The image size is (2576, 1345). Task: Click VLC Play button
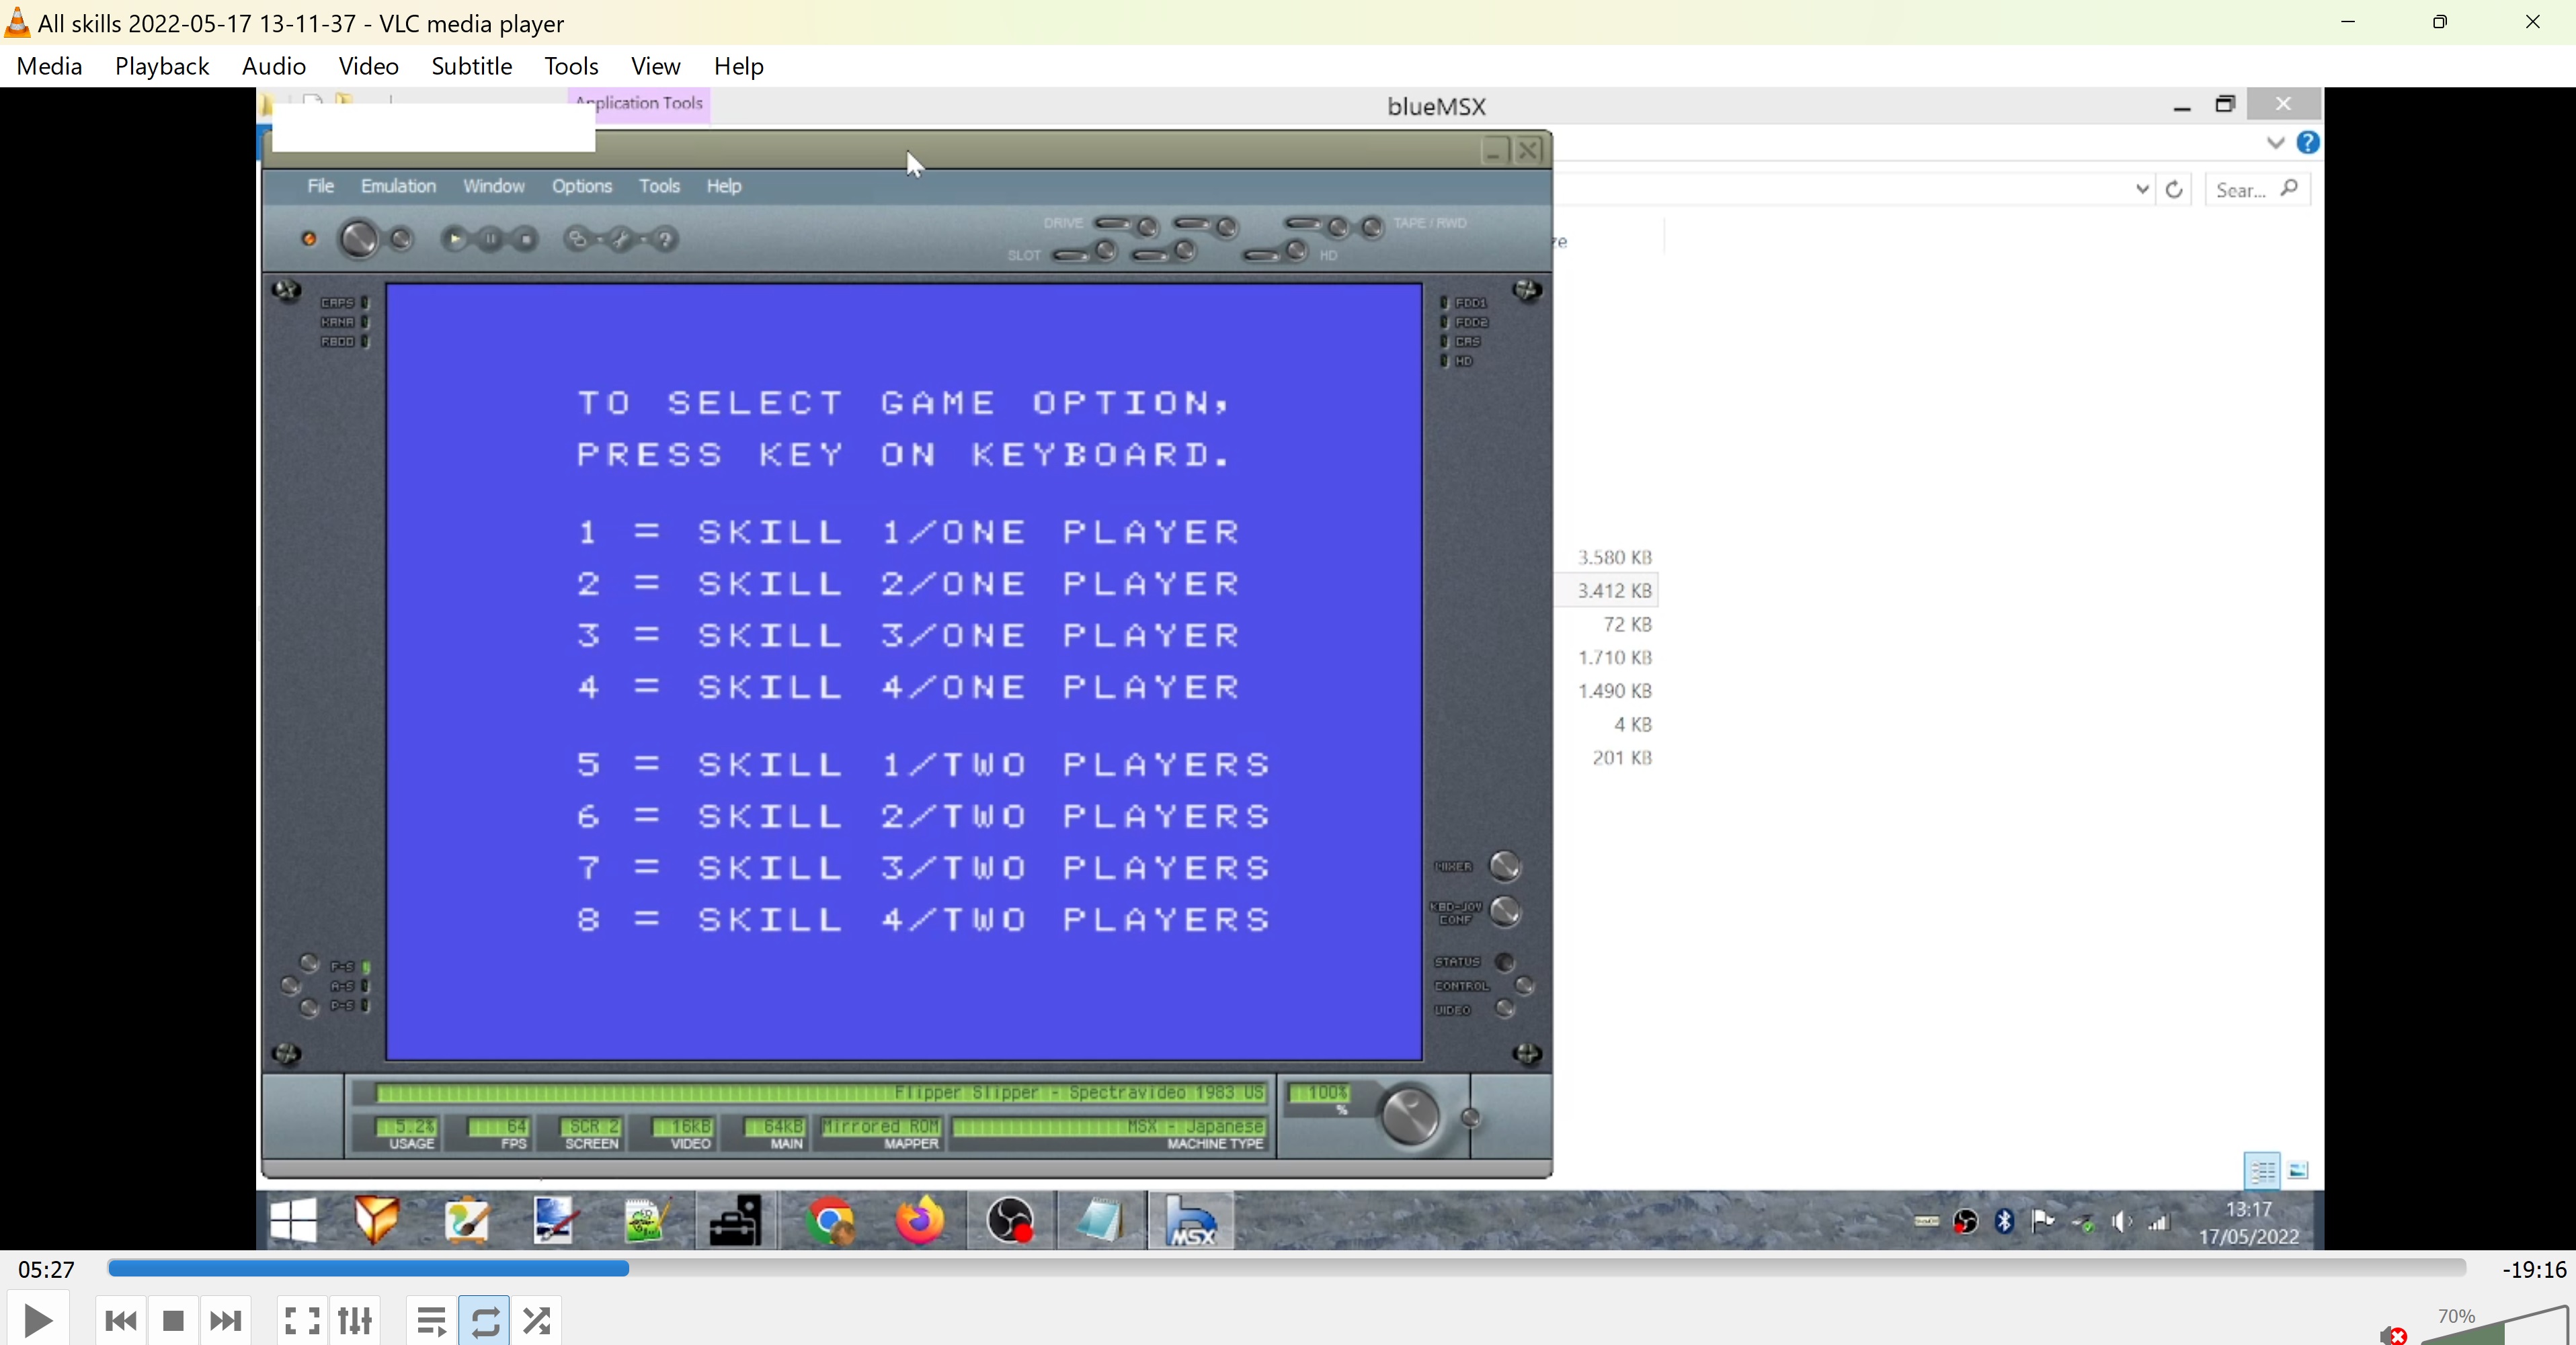coord(38,1320)
